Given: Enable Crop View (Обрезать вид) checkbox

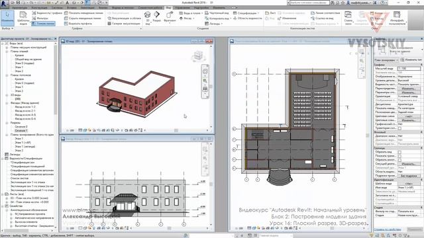Looking at the screenshot, I should pyautogui.click(x=399, y=152).
